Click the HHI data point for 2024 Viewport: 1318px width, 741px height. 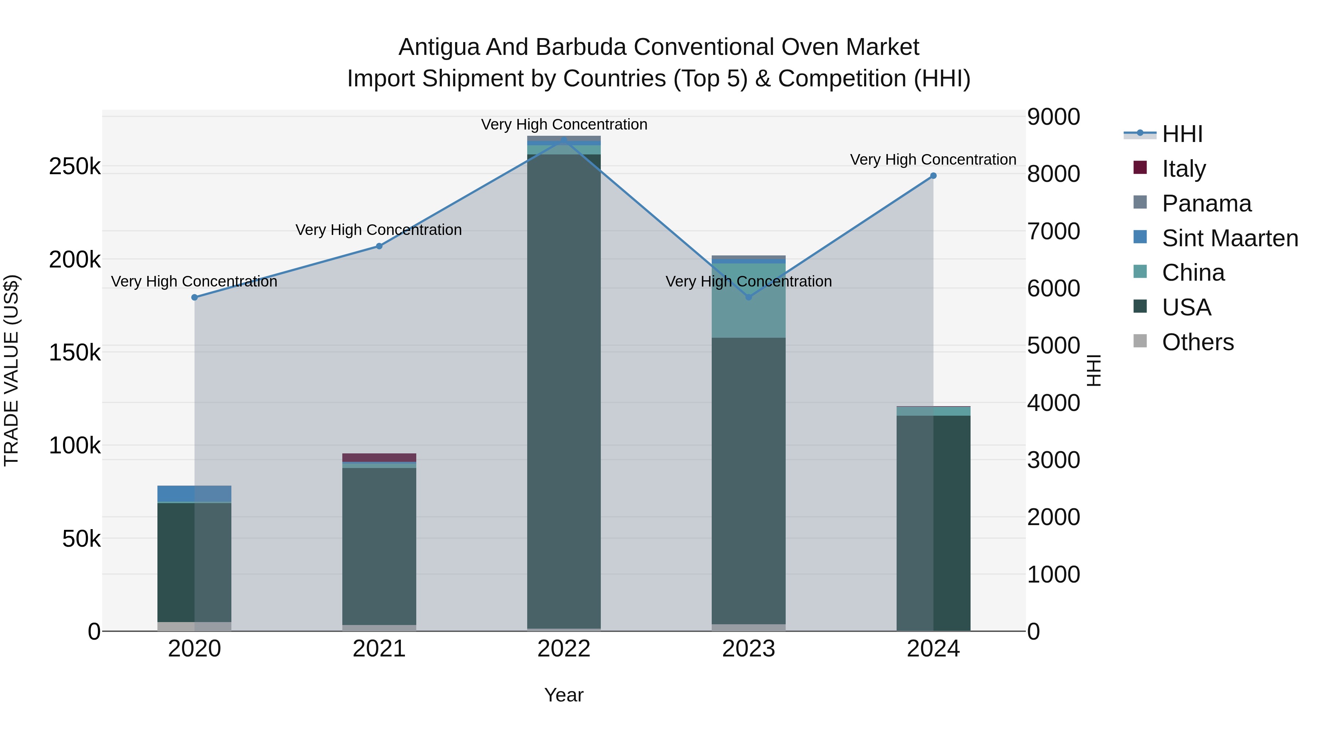tap(933, 175)
